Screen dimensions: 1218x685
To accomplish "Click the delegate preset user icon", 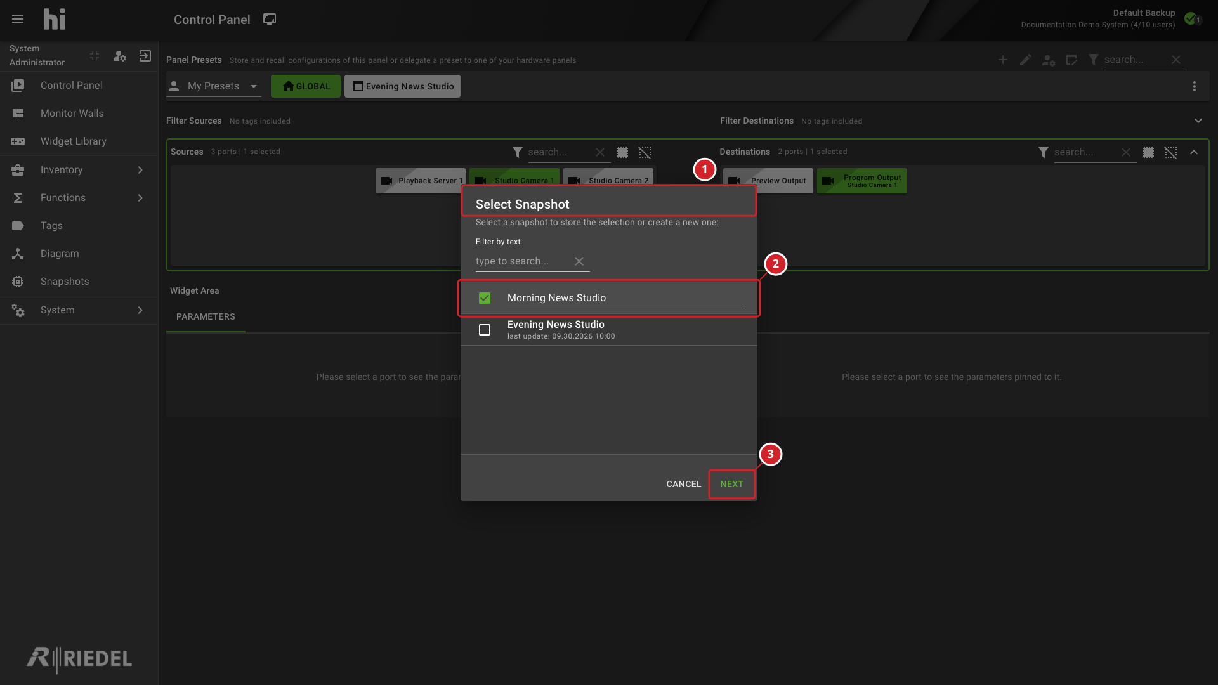I will click(x=1049, y=60).
